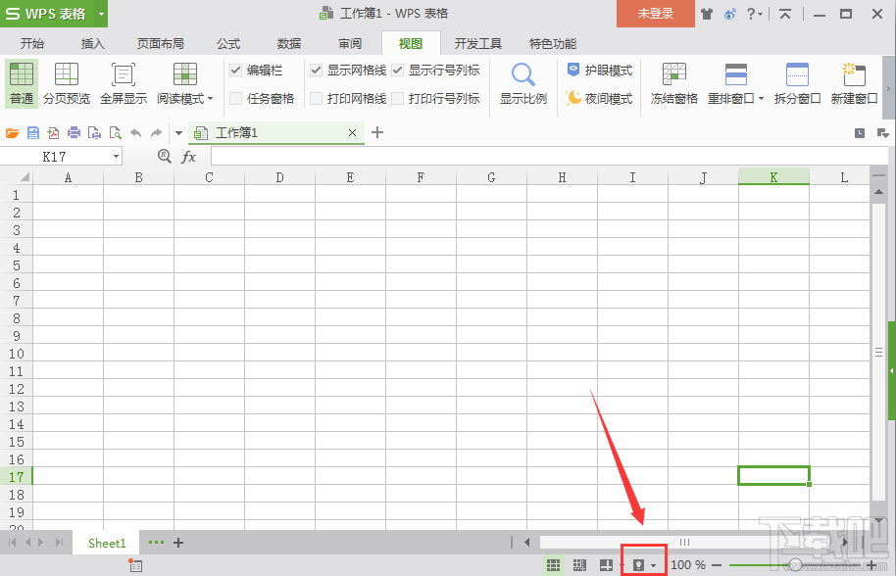Open the Name Box dropdown showing K17
This screenshot has width=896, height=576.
point(116,156)
